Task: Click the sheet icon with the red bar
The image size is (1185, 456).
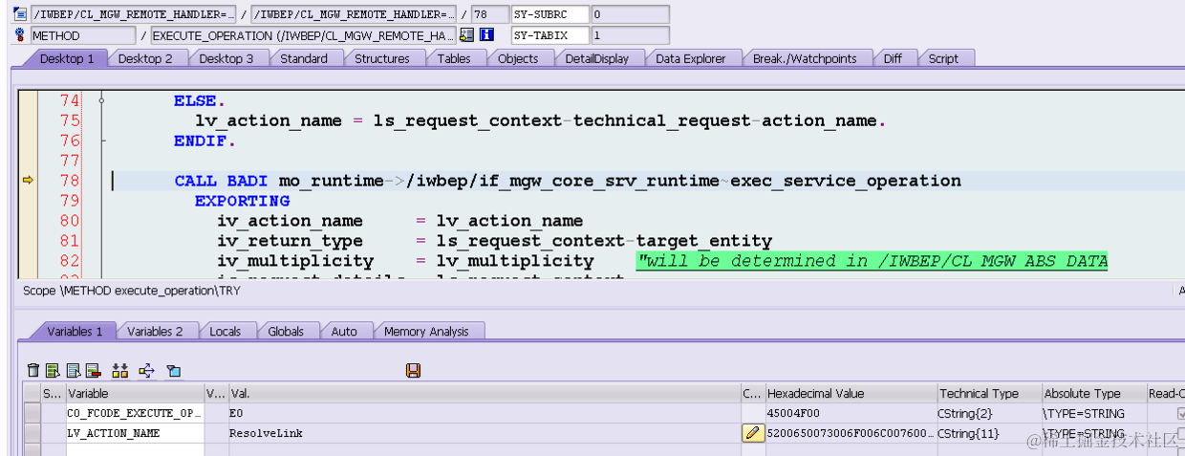Action: 93,370
